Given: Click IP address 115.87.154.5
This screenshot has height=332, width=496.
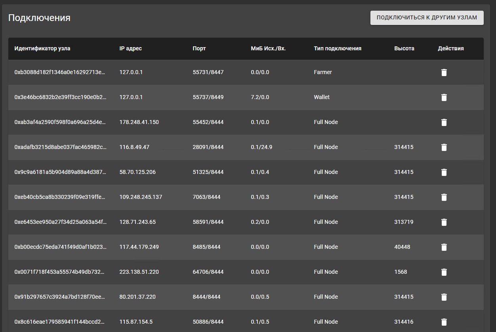Looking at the screenshot, I should pos(136,322).
